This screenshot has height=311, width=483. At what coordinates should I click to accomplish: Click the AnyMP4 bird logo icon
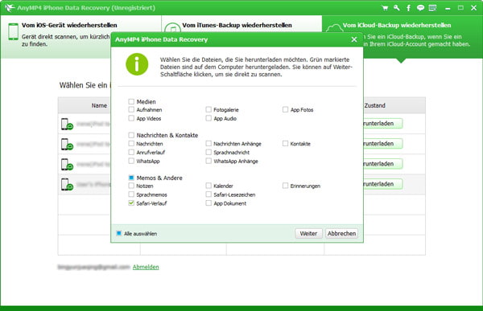(10, 8)
